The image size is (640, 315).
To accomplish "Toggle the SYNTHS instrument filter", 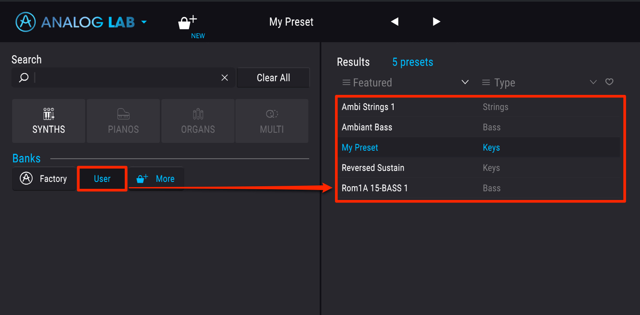I will (x=48, y=121).
